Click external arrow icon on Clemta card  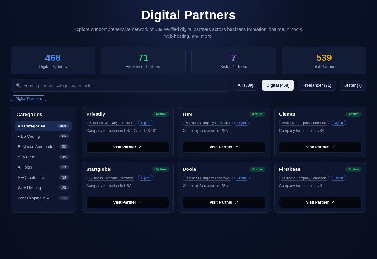[333, 147]
